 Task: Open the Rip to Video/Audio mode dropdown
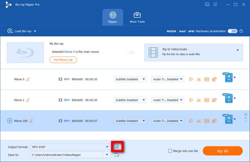(x=237, y=50)
